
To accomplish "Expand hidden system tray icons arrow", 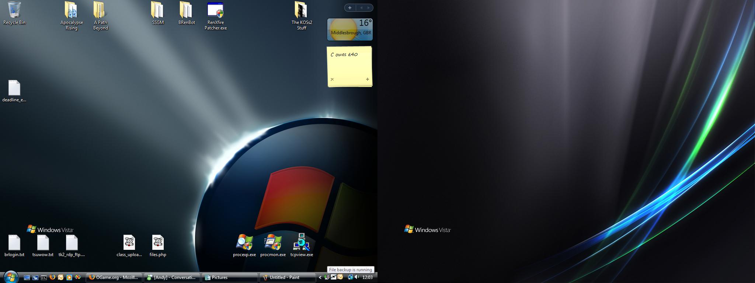I will pyautogui.click(x=320, y=277).
